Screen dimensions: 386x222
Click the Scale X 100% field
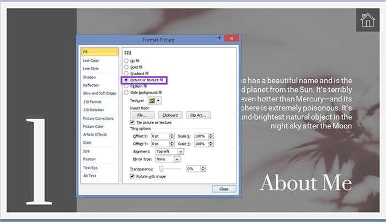point(201,136)
